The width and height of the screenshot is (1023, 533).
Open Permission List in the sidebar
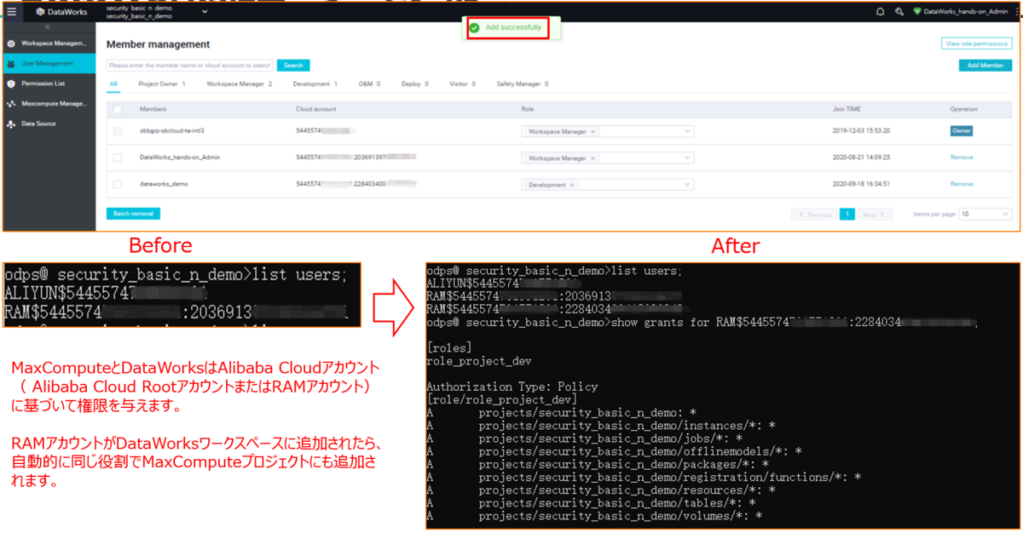click(48, 83)
